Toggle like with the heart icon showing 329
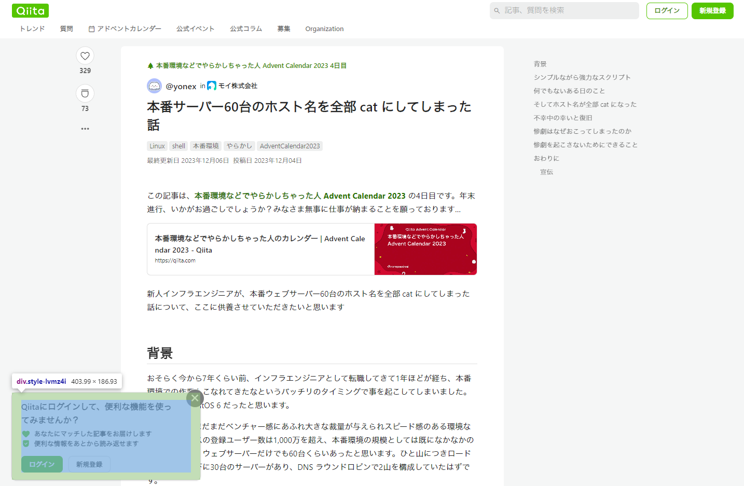 tap(85, 55)
